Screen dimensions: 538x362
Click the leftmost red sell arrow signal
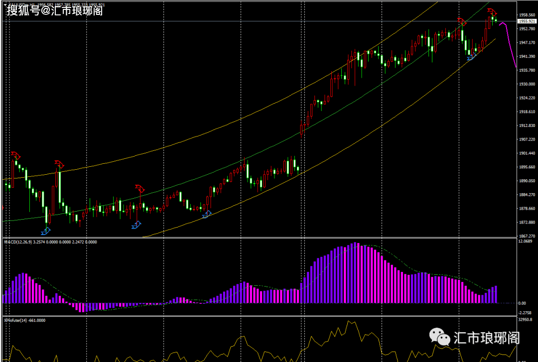15,155
